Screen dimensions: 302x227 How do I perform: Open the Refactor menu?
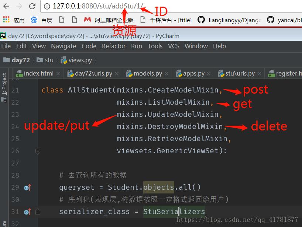click(113, 46)
